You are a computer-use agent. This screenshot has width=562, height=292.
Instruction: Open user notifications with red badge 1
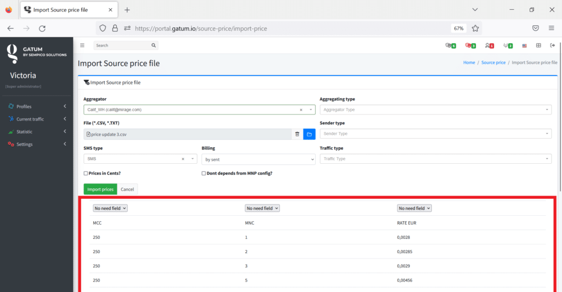489,45
